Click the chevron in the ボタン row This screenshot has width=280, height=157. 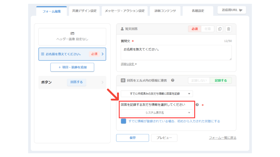click(x=103, y=82)
